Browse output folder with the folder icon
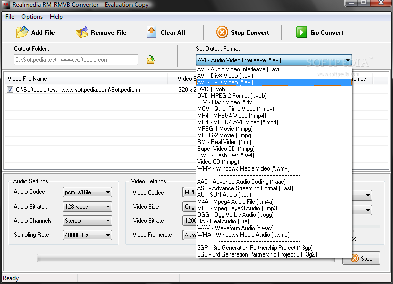The image size is (393, 284). pos(151,60)
